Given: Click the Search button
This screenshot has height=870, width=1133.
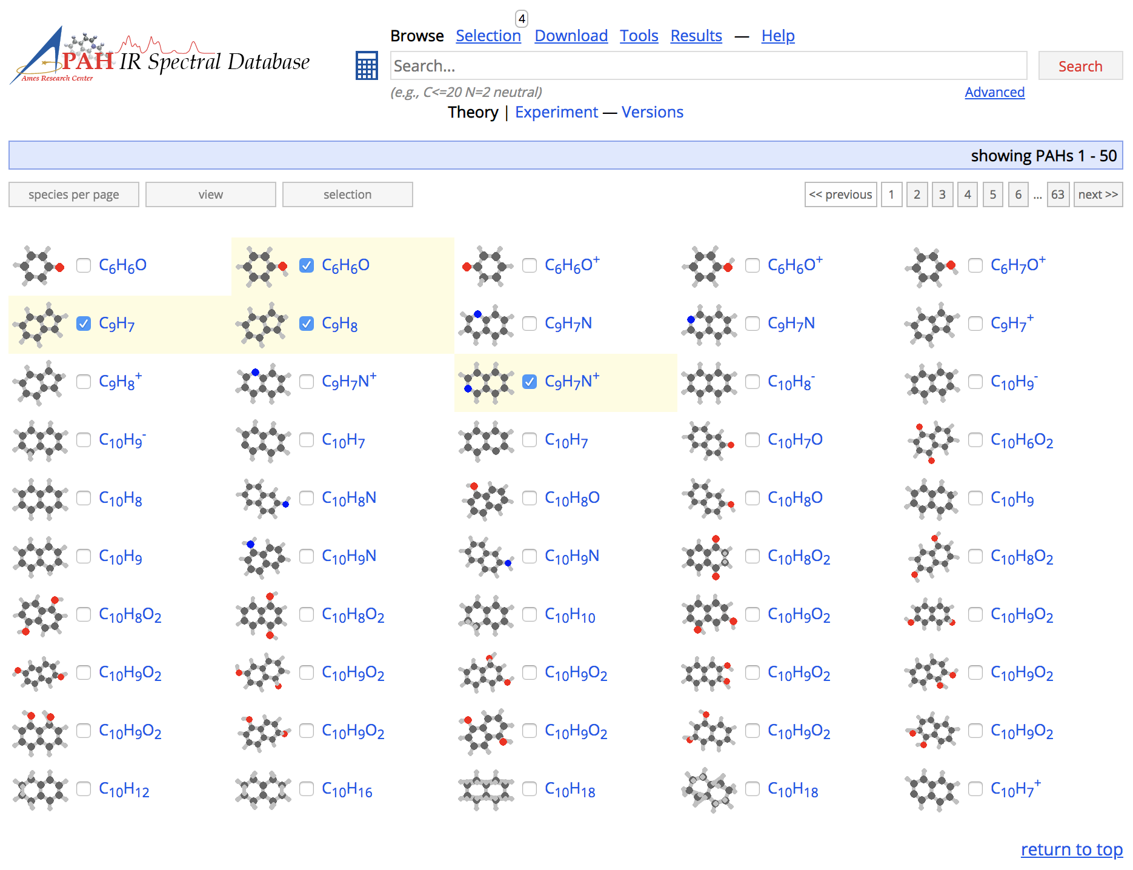Looking at the screenshot, I should coord(1080,65).
